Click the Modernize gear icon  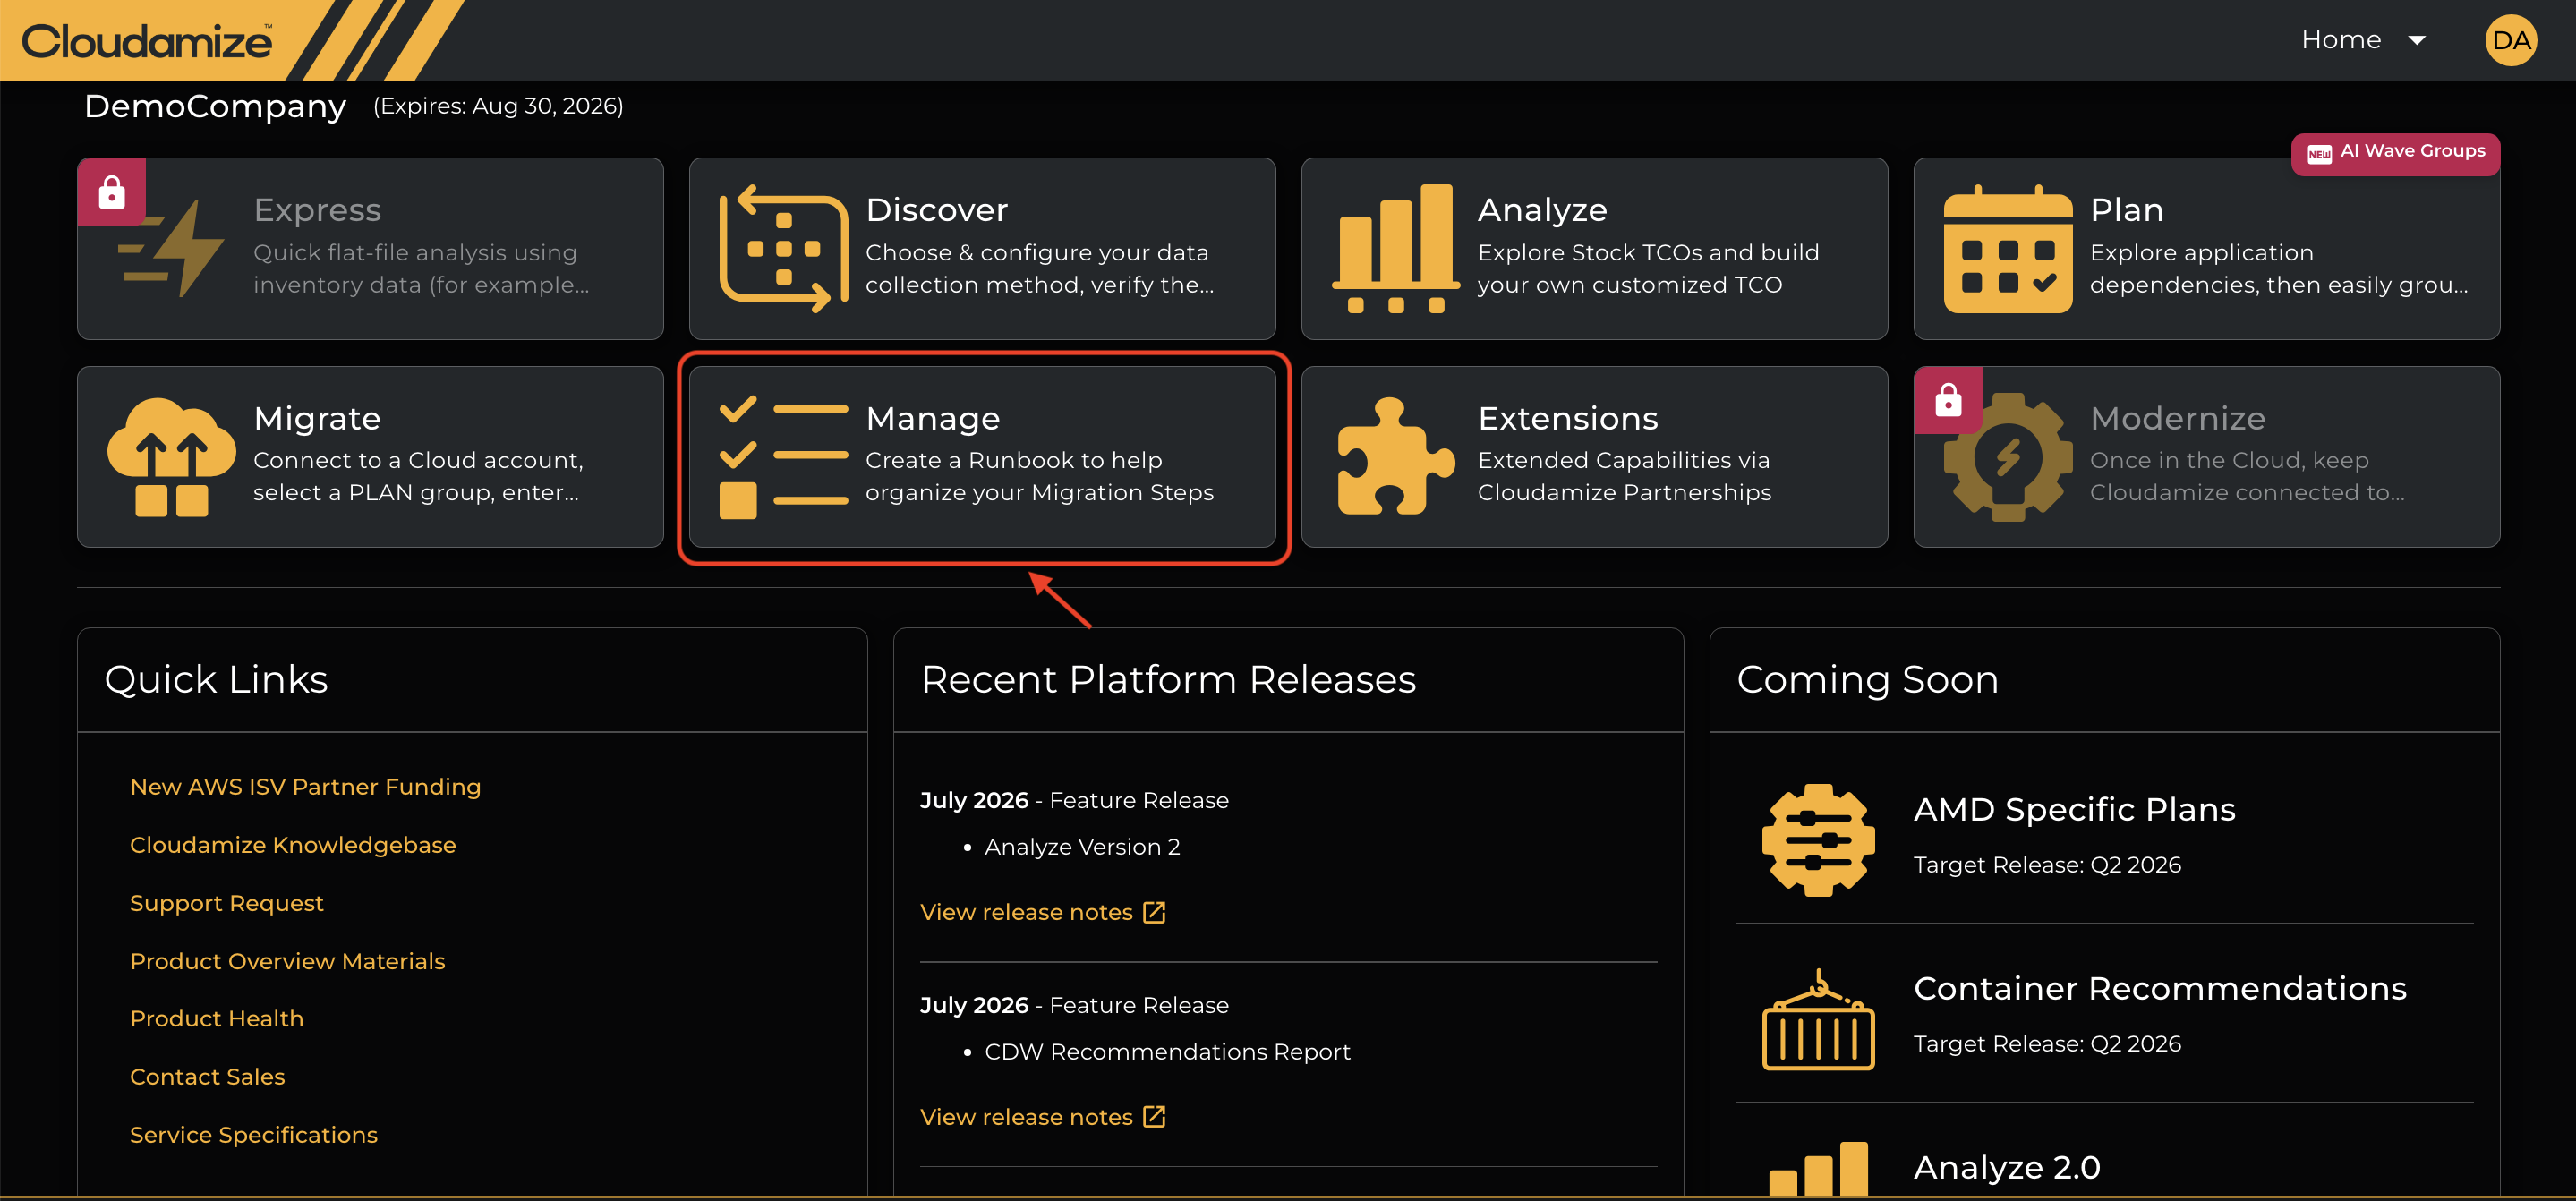[2007, 457]
